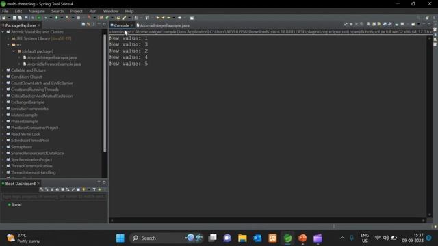Open the File menu
Screen dimensions: 438x246
pos(5,11)
